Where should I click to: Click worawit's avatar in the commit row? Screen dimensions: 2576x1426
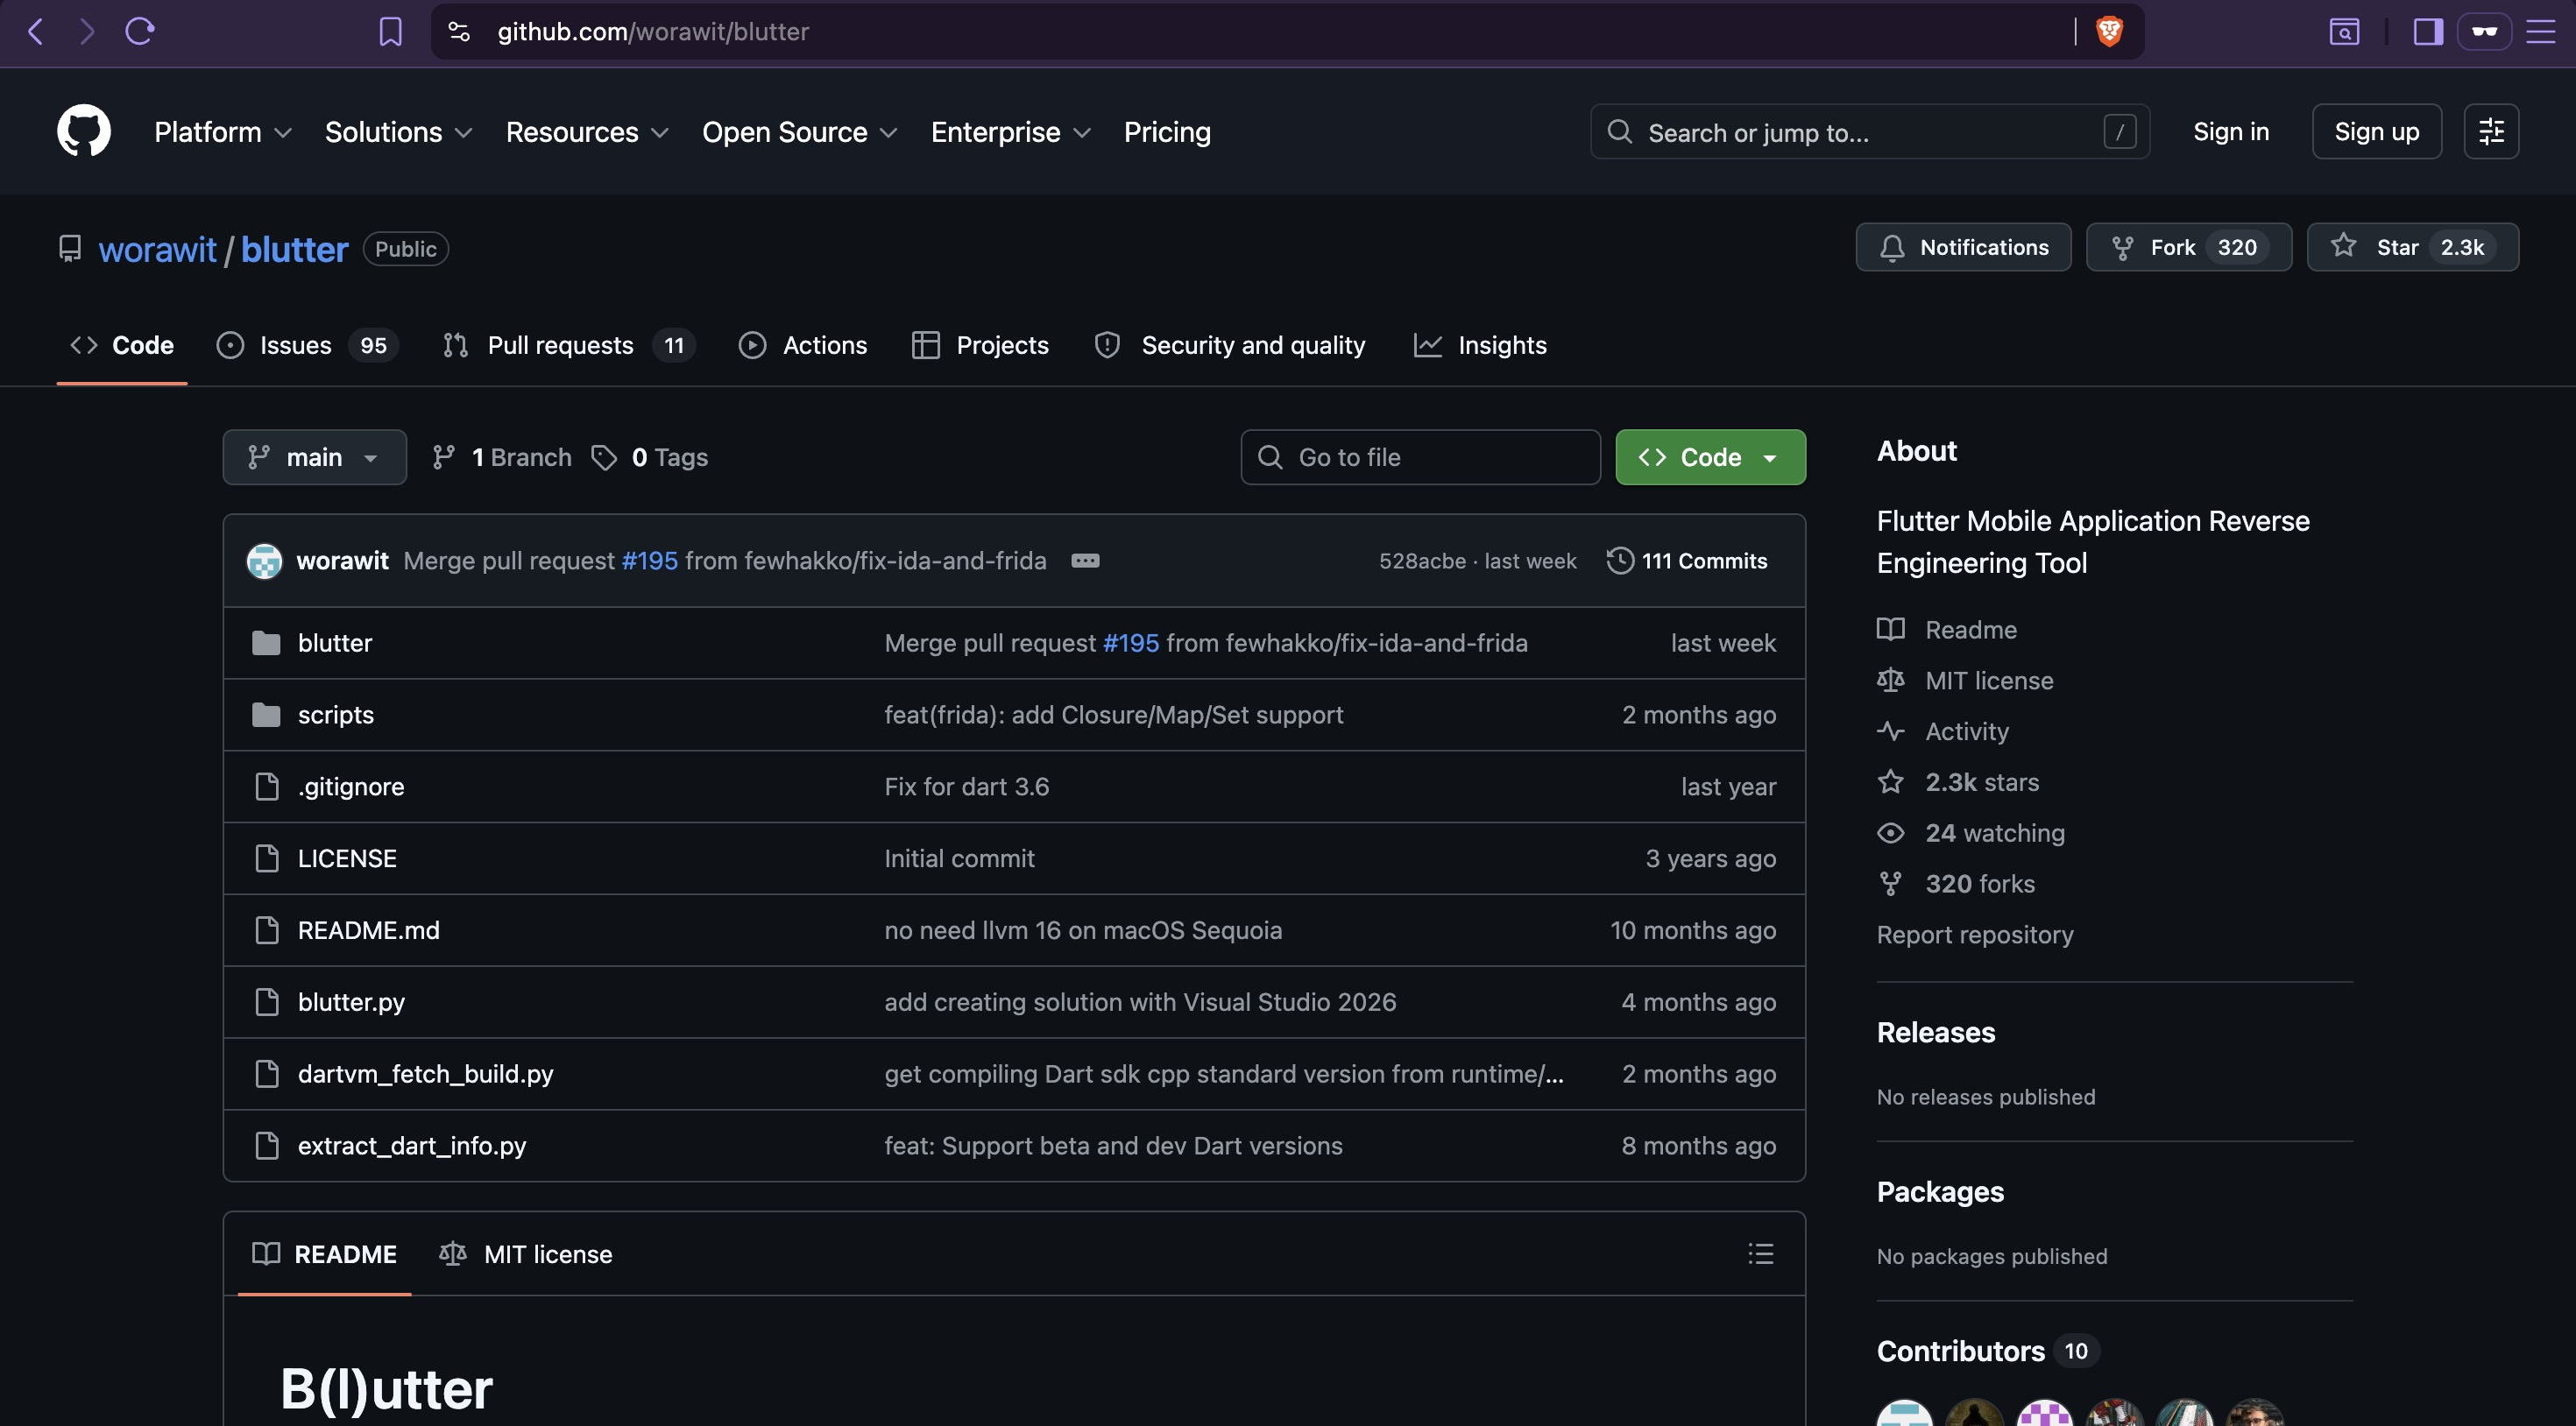tap(264, 561)
